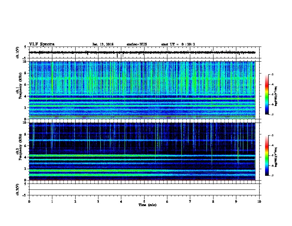Click time axis tick label "2"
This screenshot has width=292, height=226.
point(75,201)
